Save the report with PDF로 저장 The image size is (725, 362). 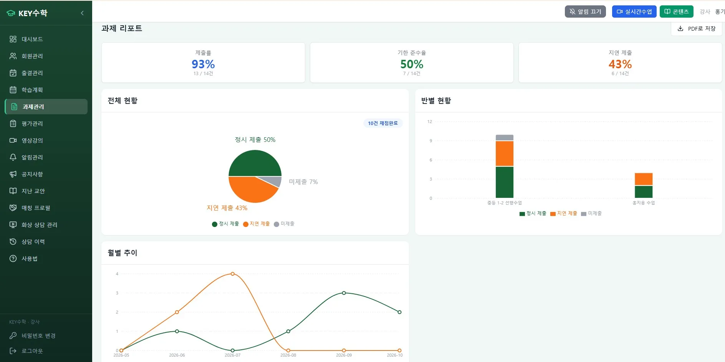697,28
